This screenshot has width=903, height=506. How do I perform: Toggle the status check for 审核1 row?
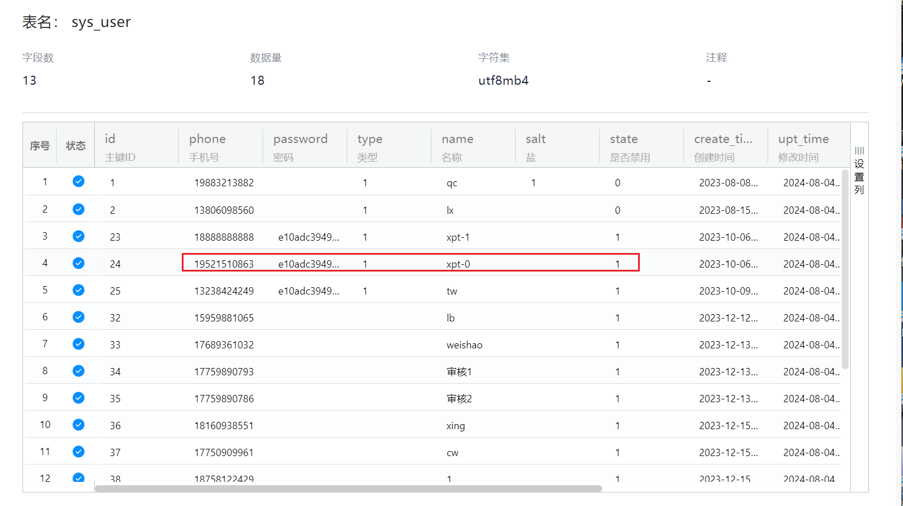[79, 371]
